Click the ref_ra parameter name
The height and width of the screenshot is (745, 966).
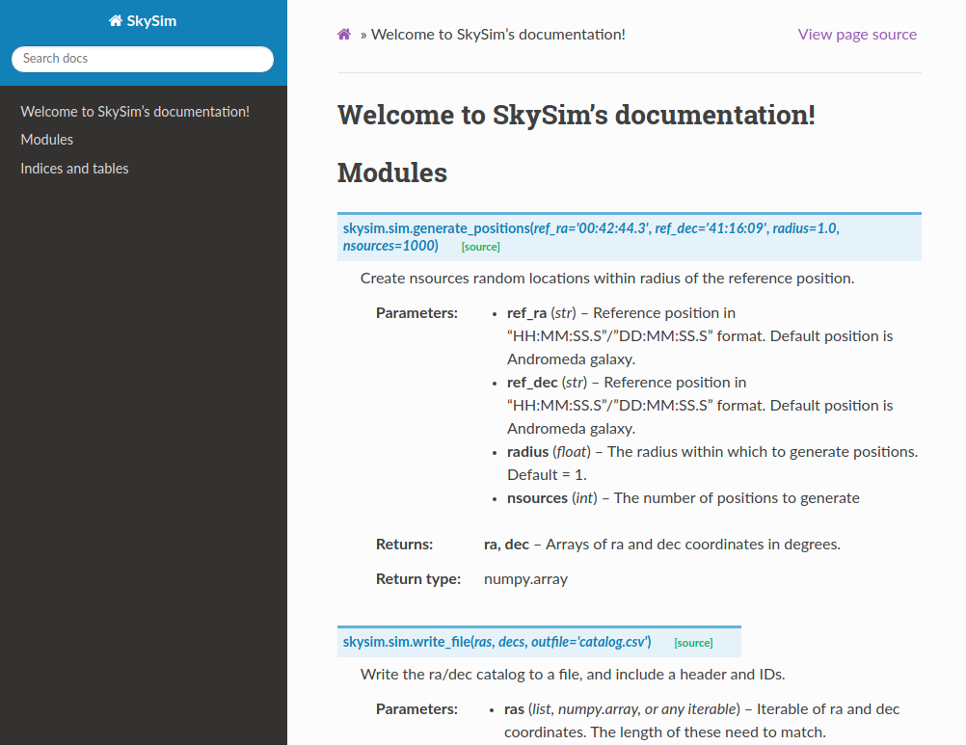526,312
